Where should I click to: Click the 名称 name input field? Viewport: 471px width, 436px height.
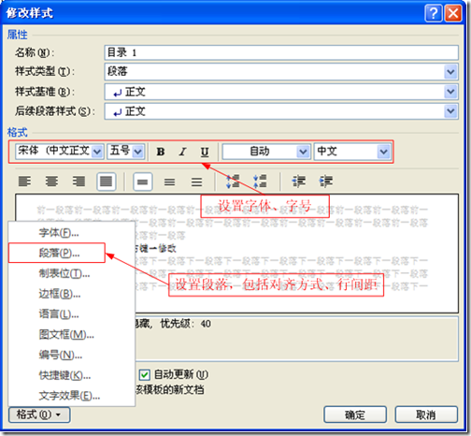281,52
